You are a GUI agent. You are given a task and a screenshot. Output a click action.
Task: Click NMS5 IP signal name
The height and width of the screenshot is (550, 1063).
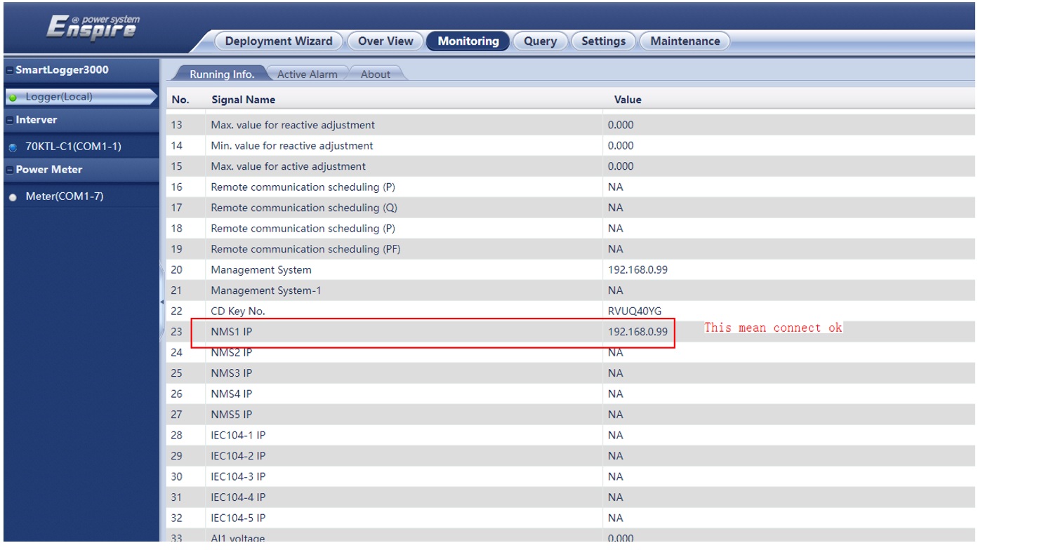click(x=231, y=415)
